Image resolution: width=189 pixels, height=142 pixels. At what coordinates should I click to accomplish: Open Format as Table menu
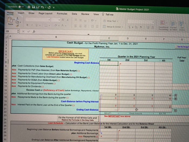click(x=173, y=26)
